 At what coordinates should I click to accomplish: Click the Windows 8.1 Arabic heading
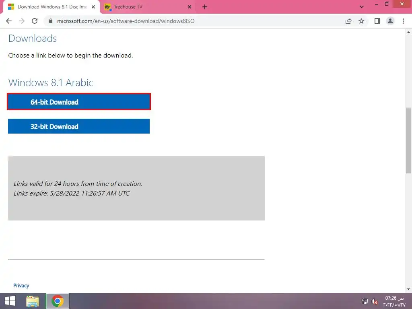pos(51,82)
